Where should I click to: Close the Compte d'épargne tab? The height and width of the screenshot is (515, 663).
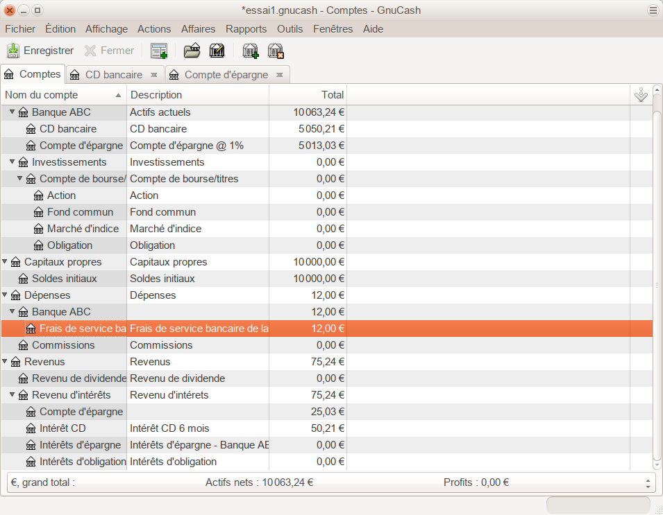(279, 75)
